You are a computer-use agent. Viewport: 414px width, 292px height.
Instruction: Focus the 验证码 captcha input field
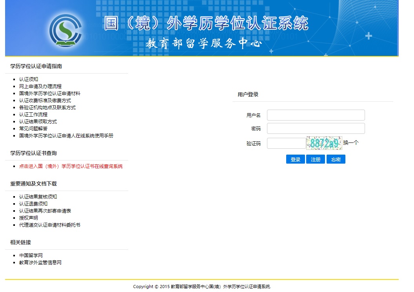click(x=287, y=143)
